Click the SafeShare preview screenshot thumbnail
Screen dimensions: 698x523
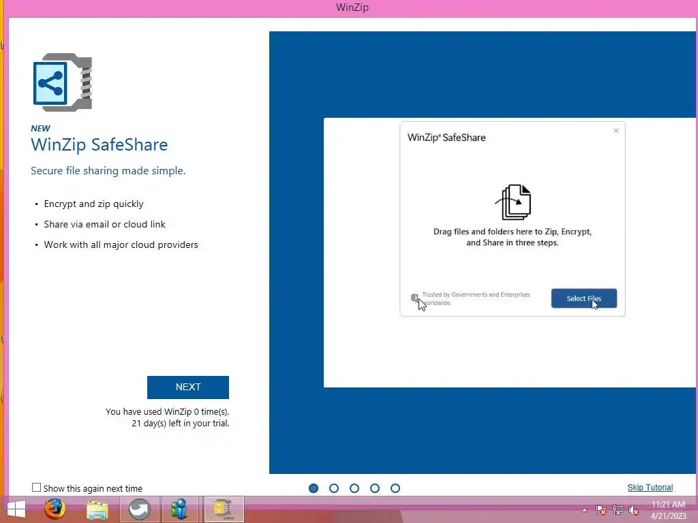(509, 253)
